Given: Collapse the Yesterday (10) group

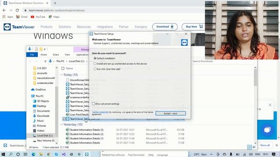Looking at the screenshot, I should click(x=62, y=124).
